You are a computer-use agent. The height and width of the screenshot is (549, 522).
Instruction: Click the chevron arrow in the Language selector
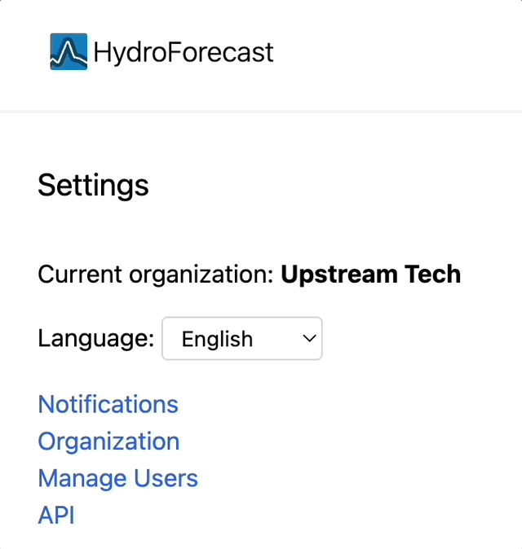tap(309, 338)
